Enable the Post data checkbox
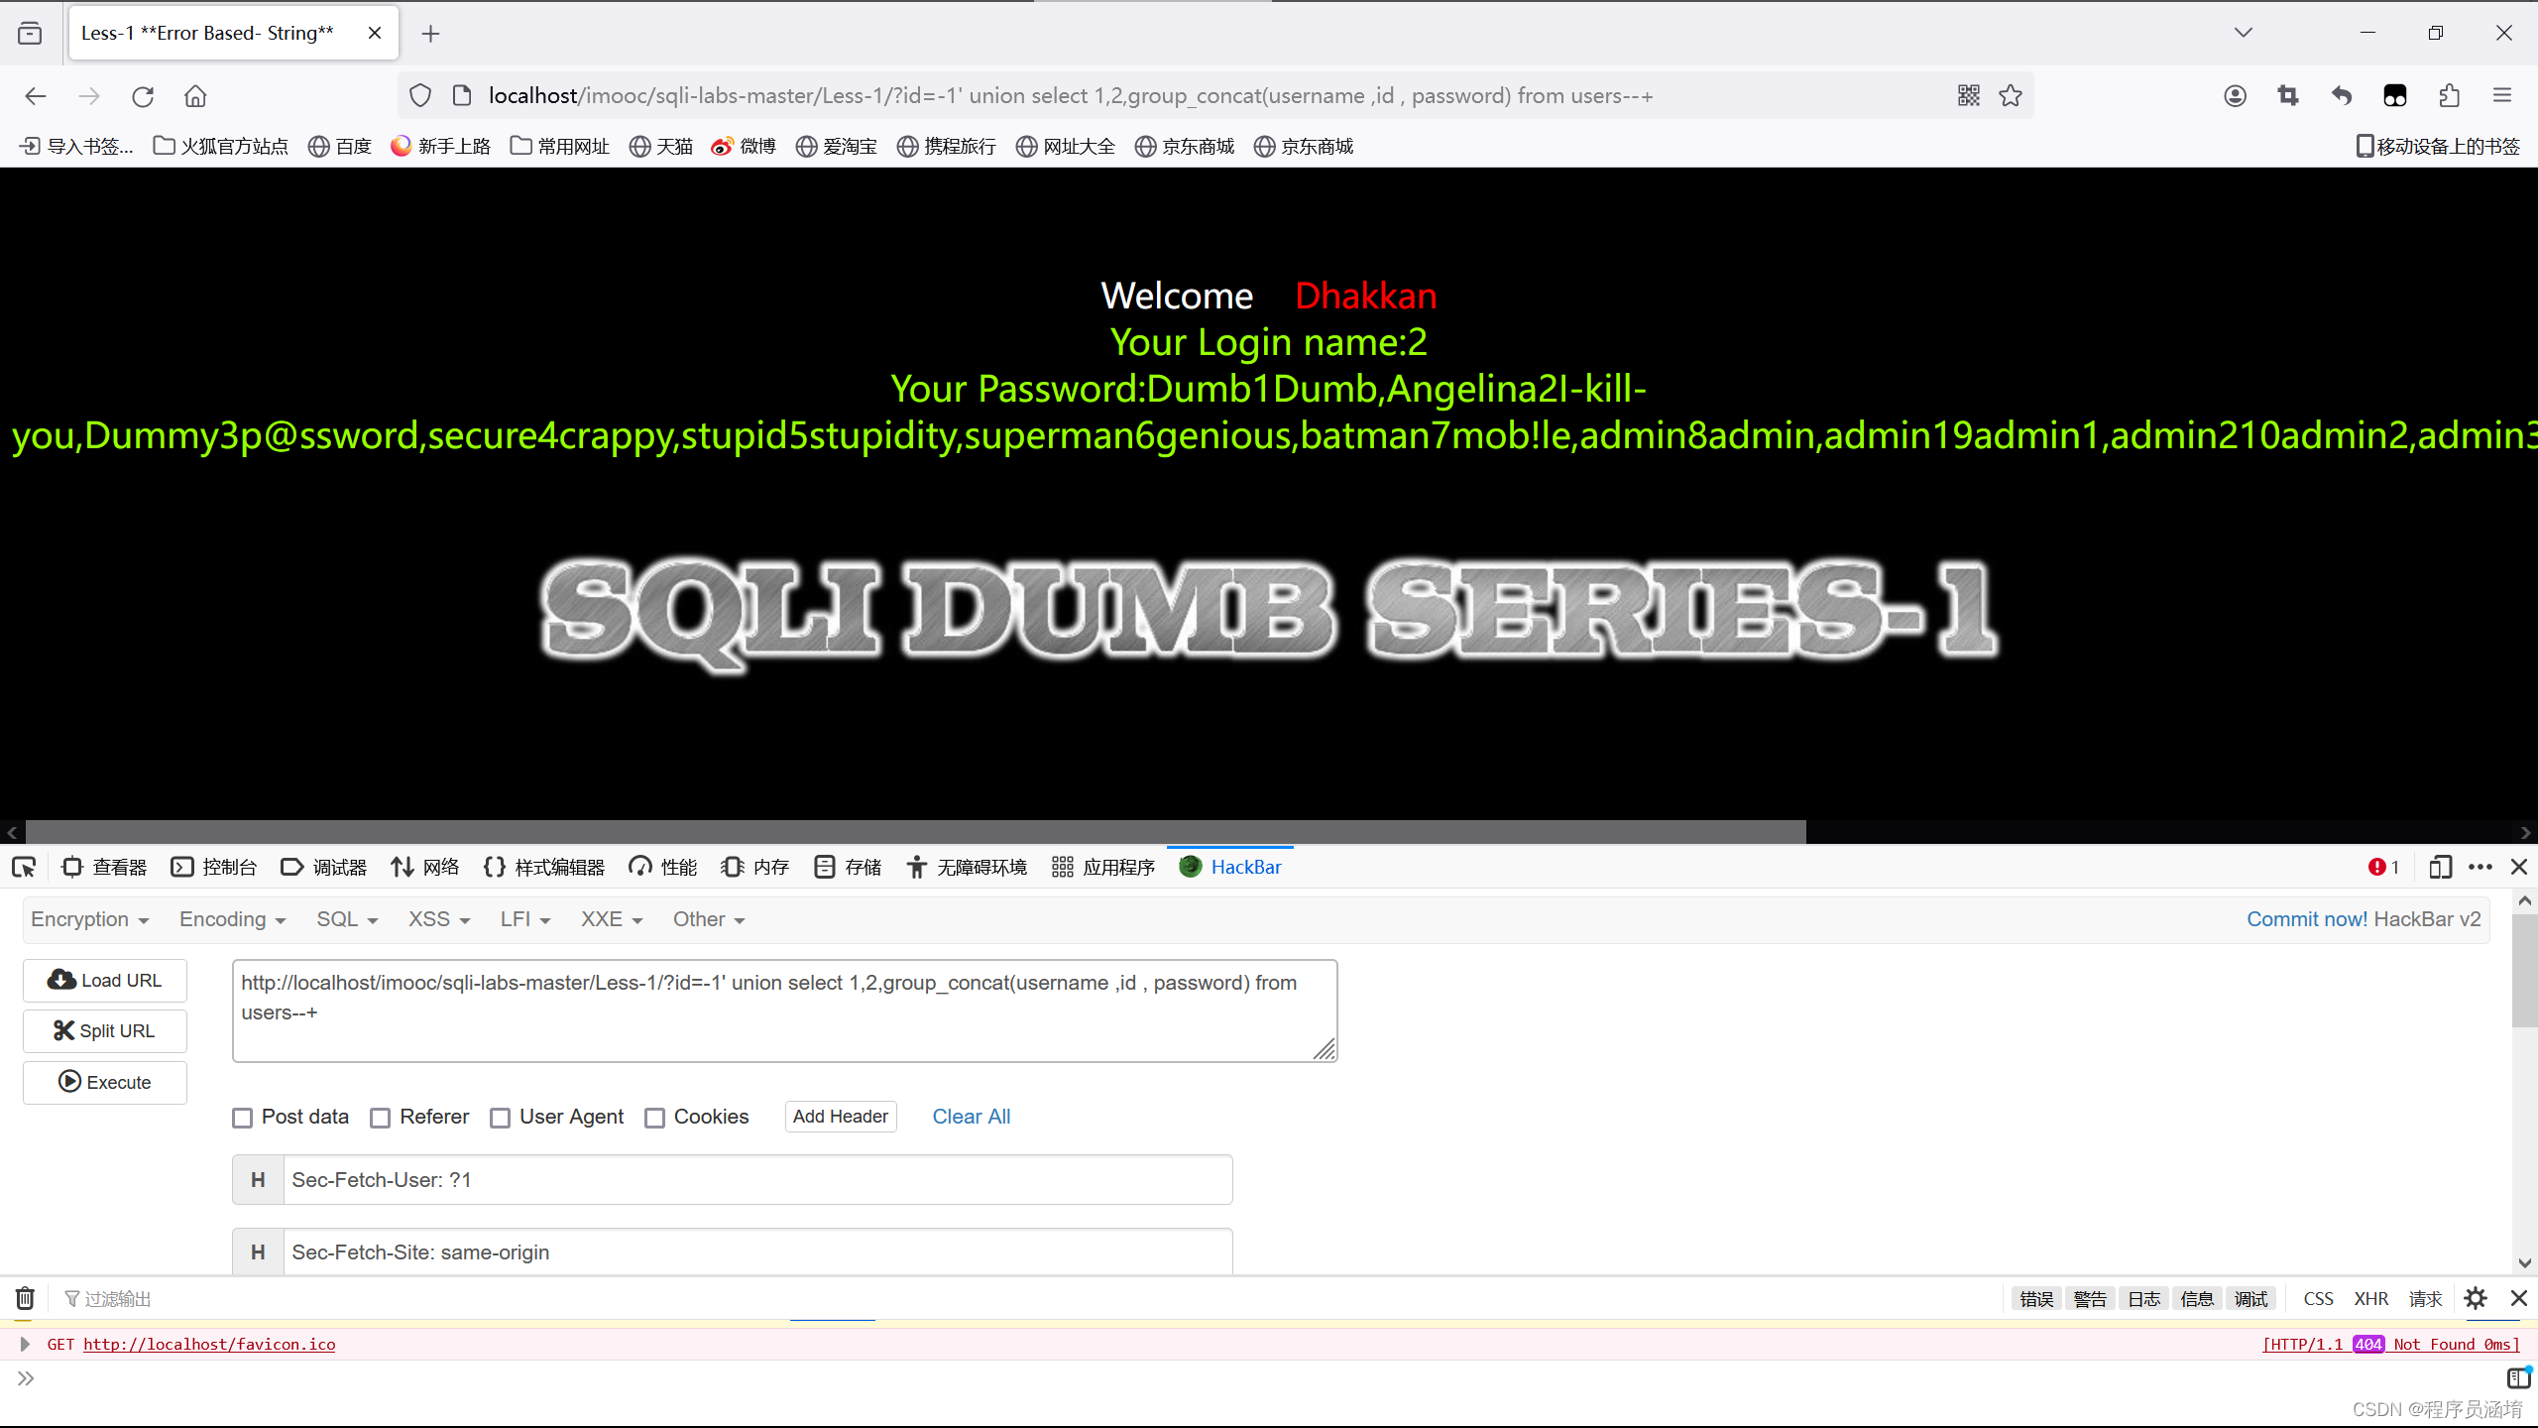Screen dimensions: 2538x1428 coord(243,1118)
